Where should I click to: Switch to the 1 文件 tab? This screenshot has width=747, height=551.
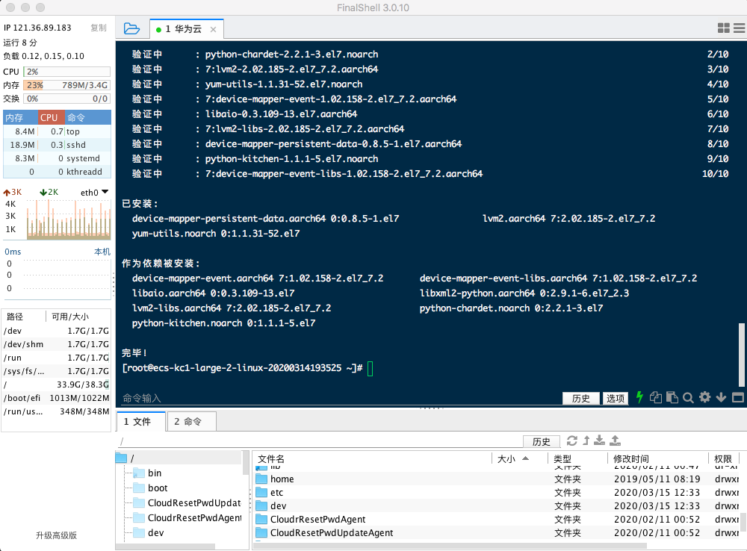coord(141,422)
